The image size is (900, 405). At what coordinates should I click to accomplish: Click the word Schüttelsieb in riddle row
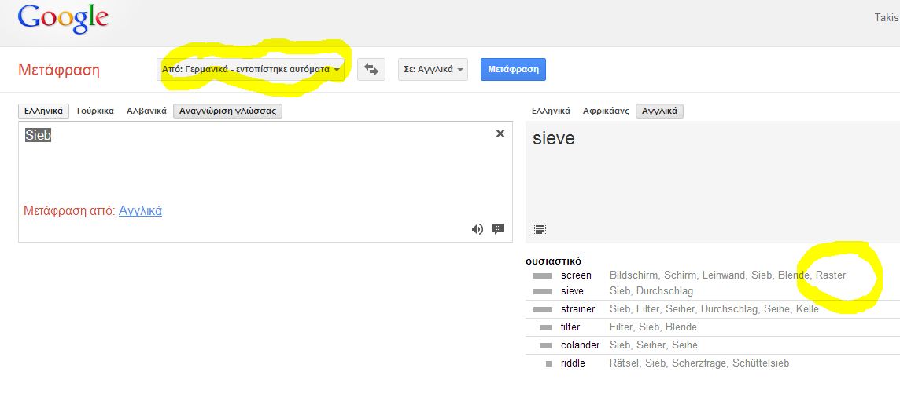pos(761,363)
